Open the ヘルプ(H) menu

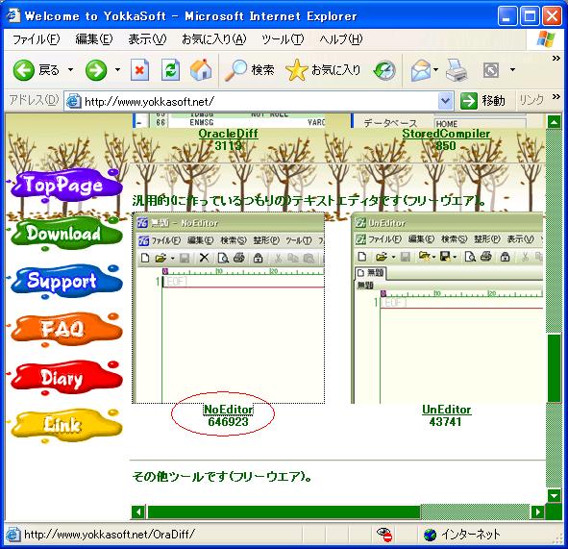(x=340, y=38)
